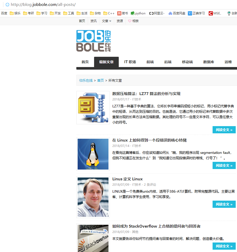Click 阅读全文 on the LZ77 article

coord(224,129)
